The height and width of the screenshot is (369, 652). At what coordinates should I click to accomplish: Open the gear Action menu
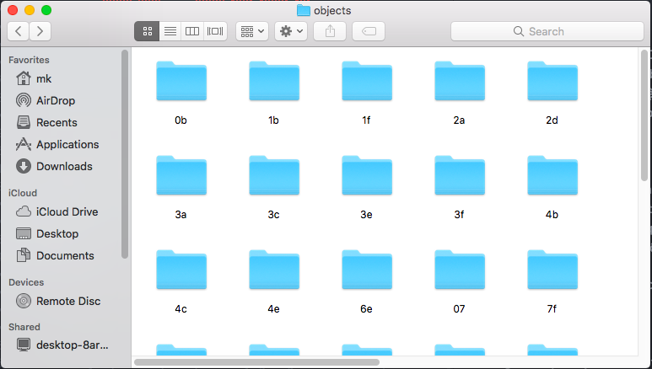point(291,31)
